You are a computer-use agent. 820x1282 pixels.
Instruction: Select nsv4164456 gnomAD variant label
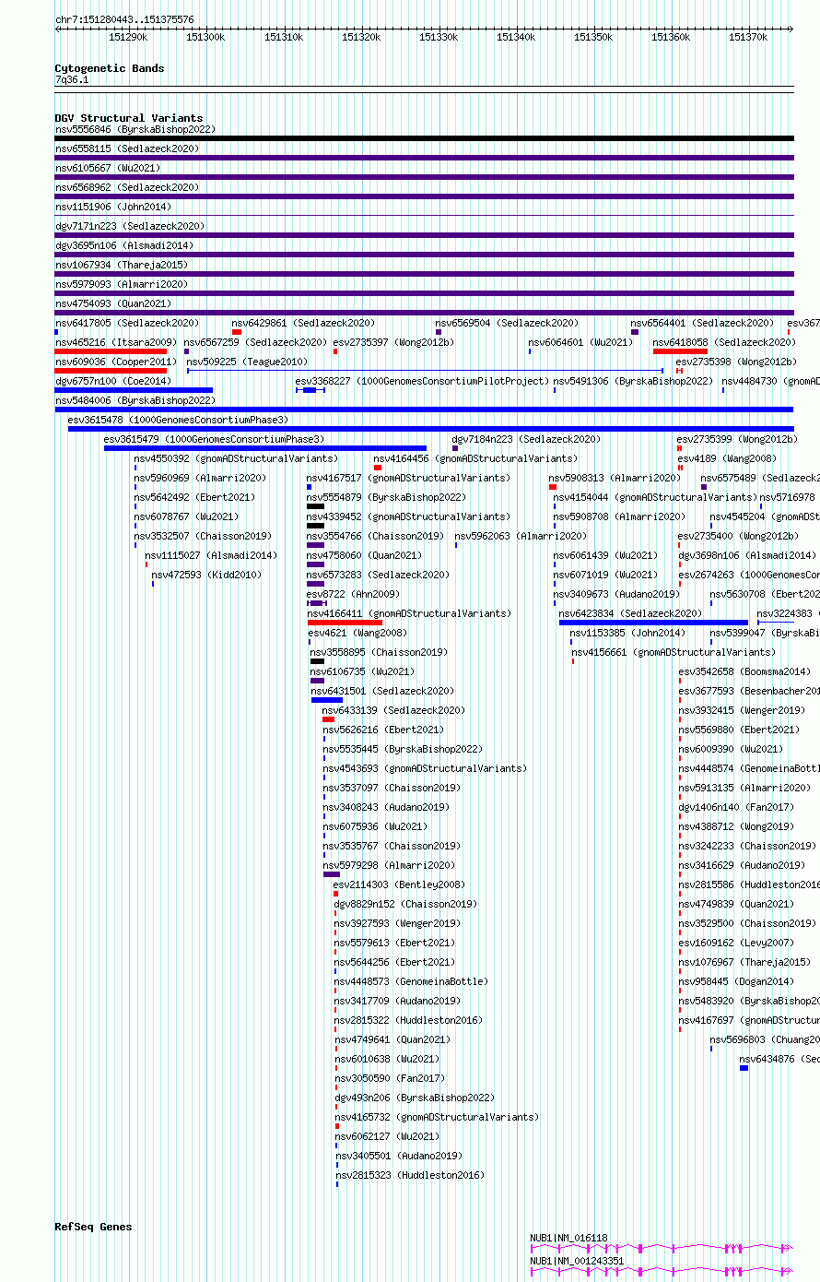(x=475, y=459)
